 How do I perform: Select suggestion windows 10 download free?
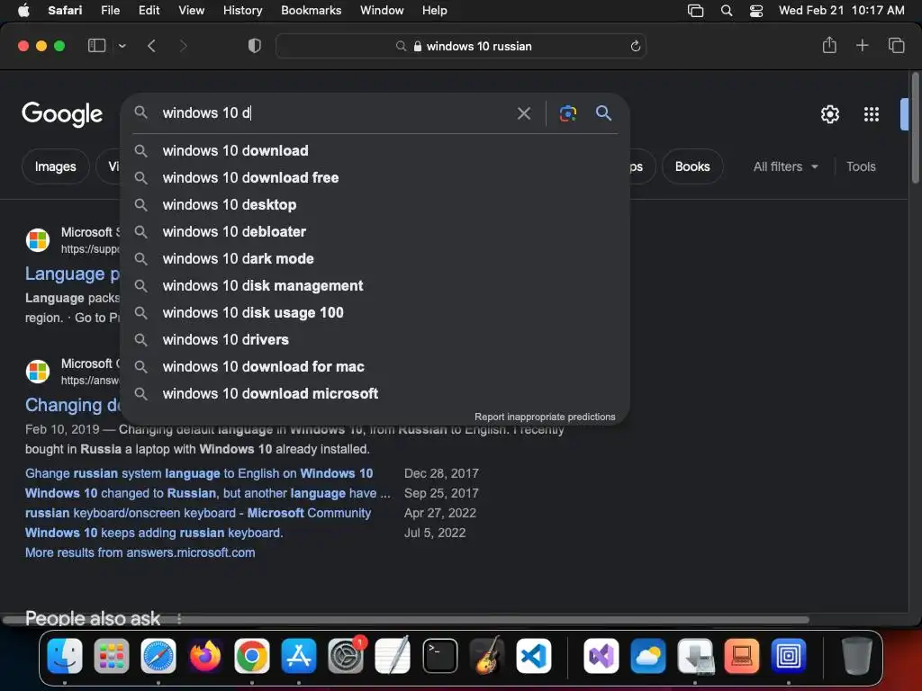click(375, 177)
